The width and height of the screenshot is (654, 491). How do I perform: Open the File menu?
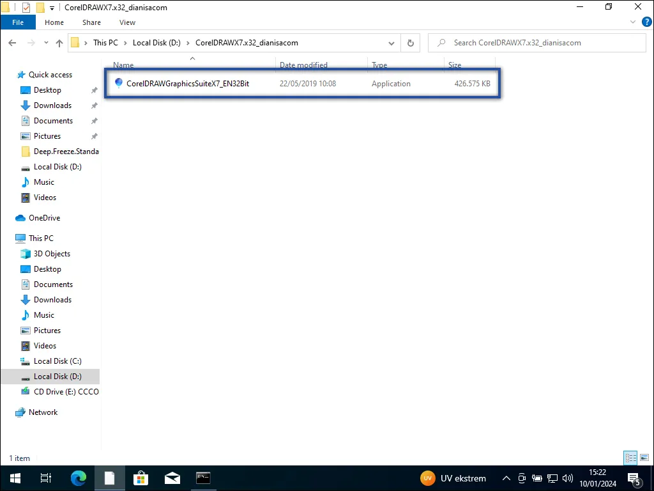click(x=18, y=22)
